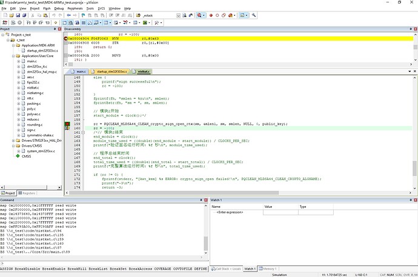Expand the Drivers/STM32F3xx_HAL_Driver folder
Screen dimensions: 418x277
(x=13, y=141)
